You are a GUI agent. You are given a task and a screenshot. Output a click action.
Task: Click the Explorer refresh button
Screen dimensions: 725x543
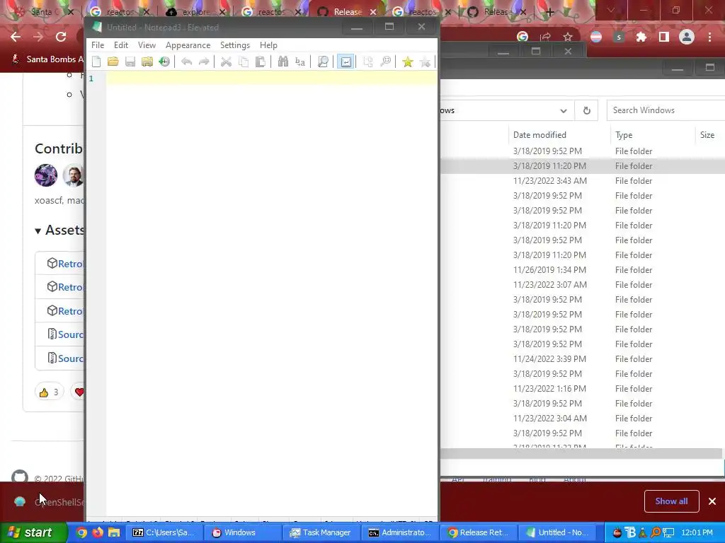coord(586,110)
